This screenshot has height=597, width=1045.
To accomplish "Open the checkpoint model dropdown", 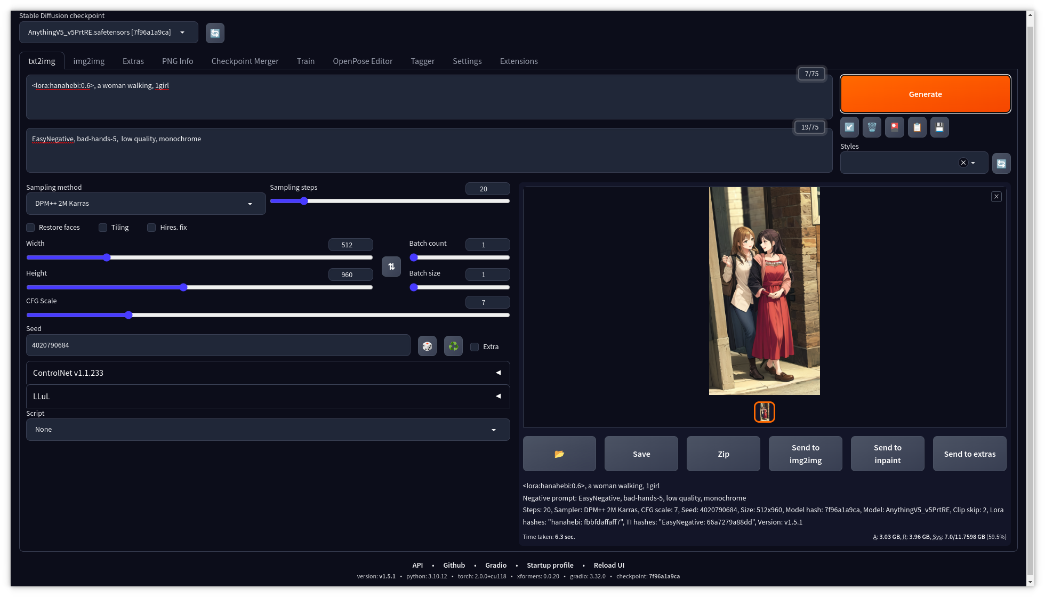I will pyautogui.click(x=109, y=33).
